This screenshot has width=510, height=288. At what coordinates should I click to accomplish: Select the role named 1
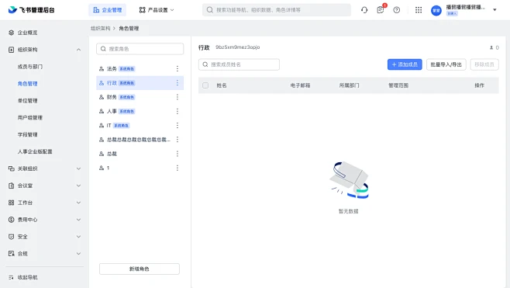point(140,168)
